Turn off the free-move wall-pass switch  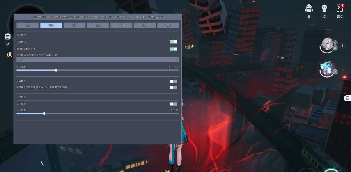click(x=173, y=49)
